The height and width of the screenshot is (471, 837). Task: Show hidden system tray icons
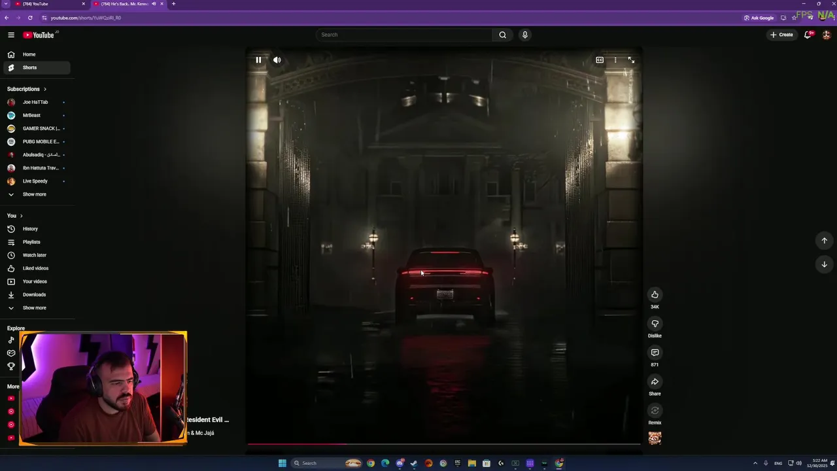click(755, 463)
